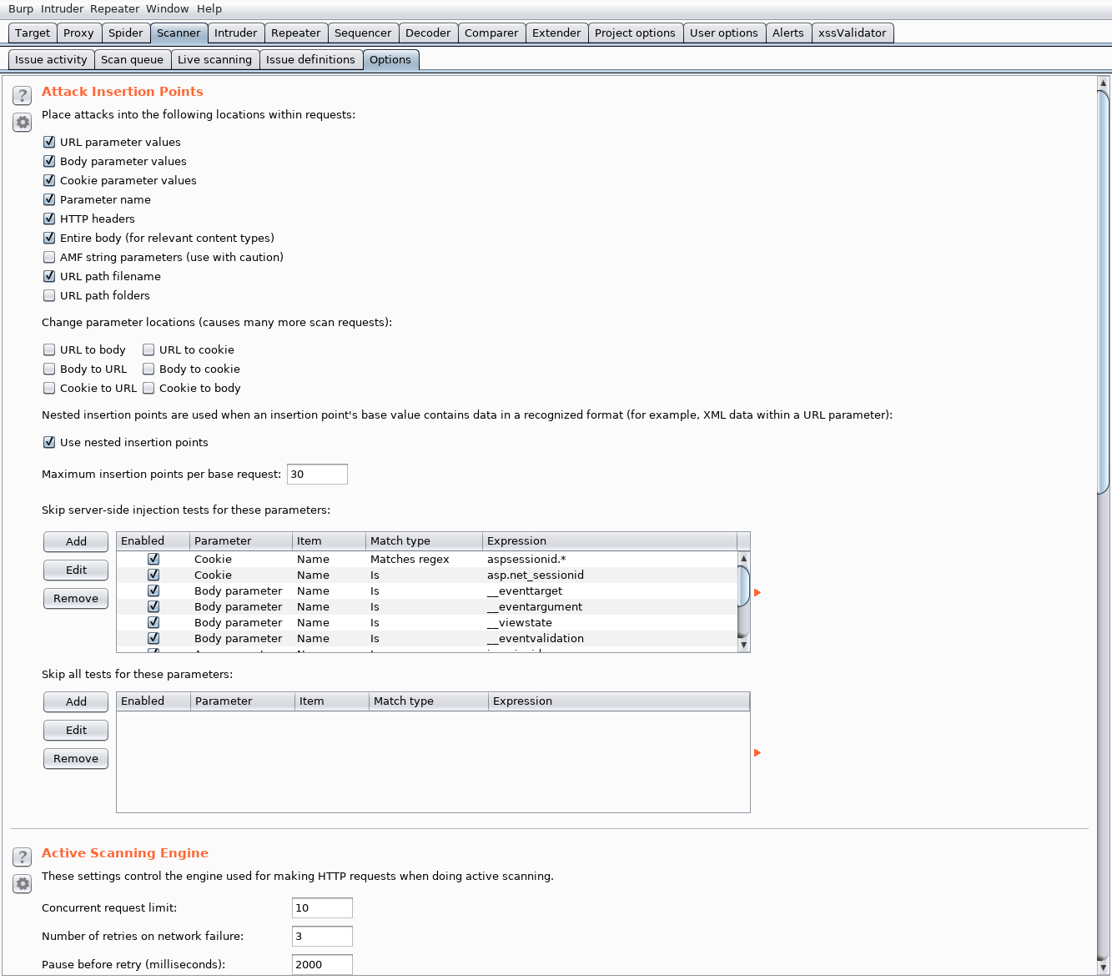Click the orange arrow beside skip all tests table
Image resolution: width=1112 pixels, height=980 pixels.
click(757, 753)
